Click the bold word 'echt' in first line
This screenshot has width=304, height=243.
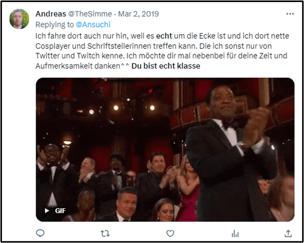[164, 36]
